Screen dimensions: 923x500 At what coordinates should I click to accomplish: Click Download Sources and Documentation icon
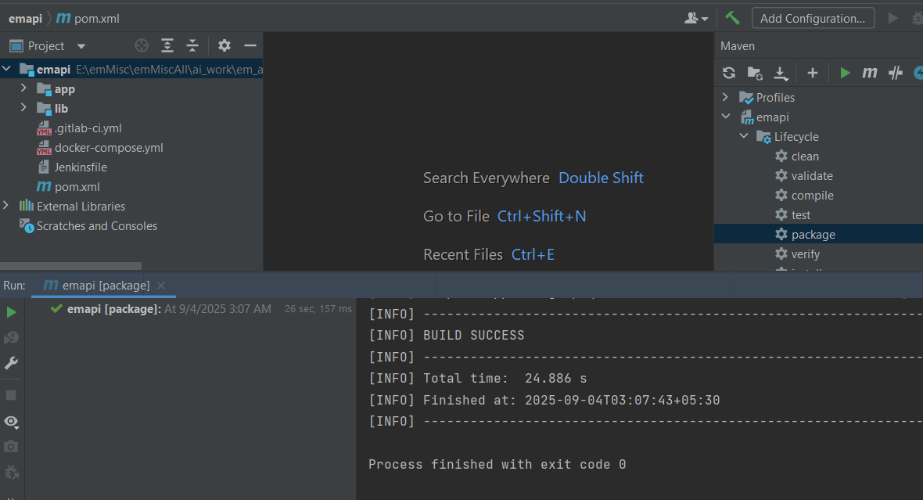point(781,73)
